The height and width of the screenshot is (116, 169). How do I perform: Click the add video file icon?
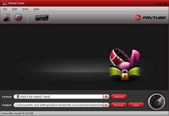point(6,18)
